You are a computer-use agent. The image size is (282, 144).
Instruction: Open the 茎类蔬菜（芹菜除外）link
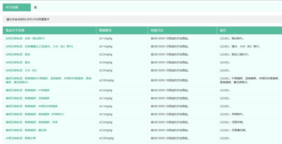pos(35,114)
